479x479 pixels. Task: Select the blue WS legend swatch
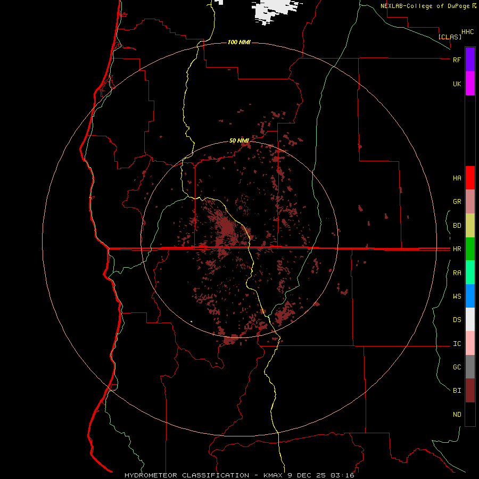(470, 296)
